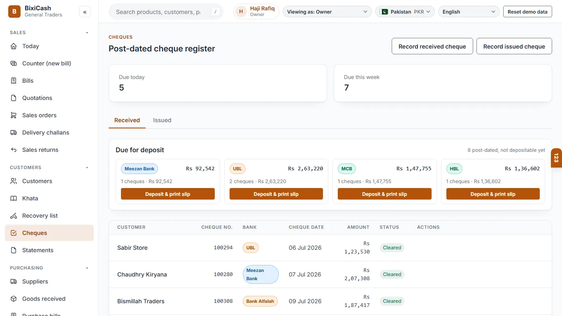The width and height of the screenshot is (562, 316).
Task: Click Deposit & print slip for UBL
Action: (276, 194)
